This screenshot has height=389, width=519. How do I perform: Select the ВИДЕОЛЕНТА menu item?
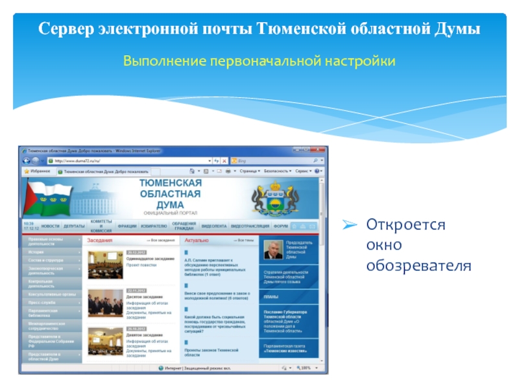click(214, 226)
